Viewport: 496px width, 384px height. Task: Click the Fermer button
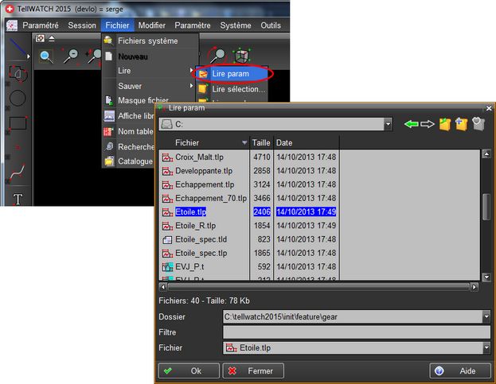253,370
